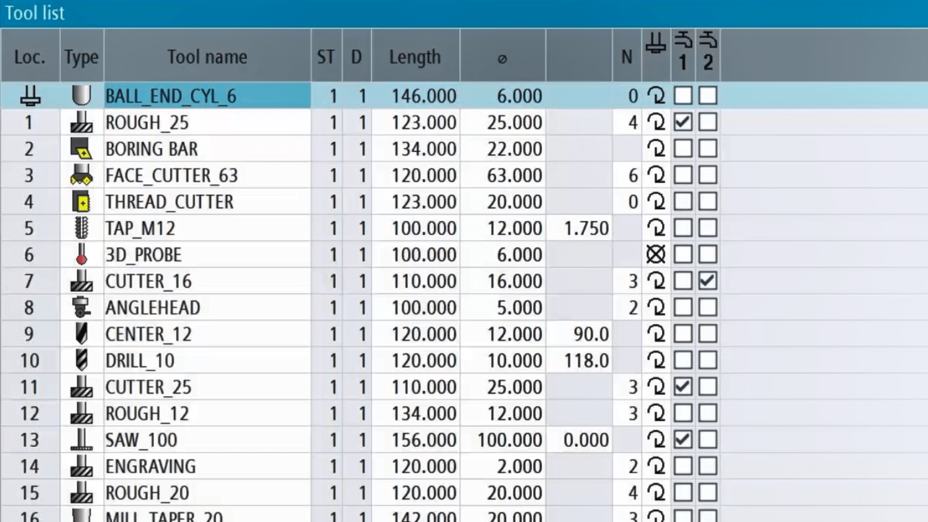Screen dimensions: 928x522
Task: Click the Length column header
Action: click(414, 57)
